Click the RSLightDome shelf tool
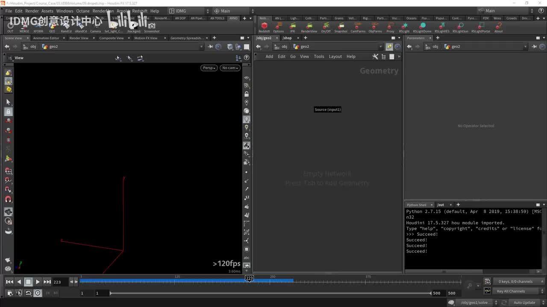 tap(422, 26)
